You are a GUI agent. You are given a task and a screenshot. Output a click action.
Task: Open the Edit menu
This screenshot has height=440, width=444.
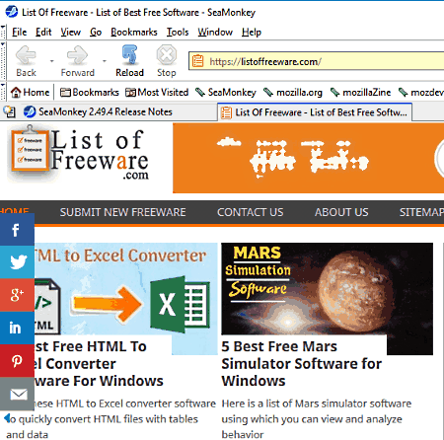pos(43,32)
